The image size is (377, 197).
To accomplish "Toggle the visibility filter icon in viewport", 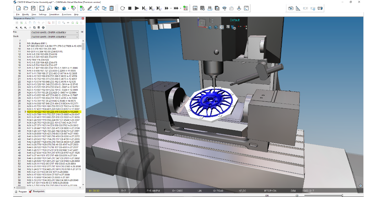I will 233,28.
